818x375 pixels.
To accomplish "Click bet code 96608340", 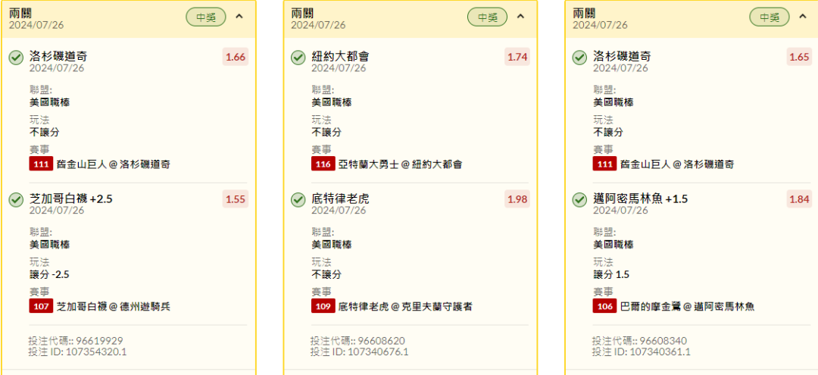I will tap(663, 341).
